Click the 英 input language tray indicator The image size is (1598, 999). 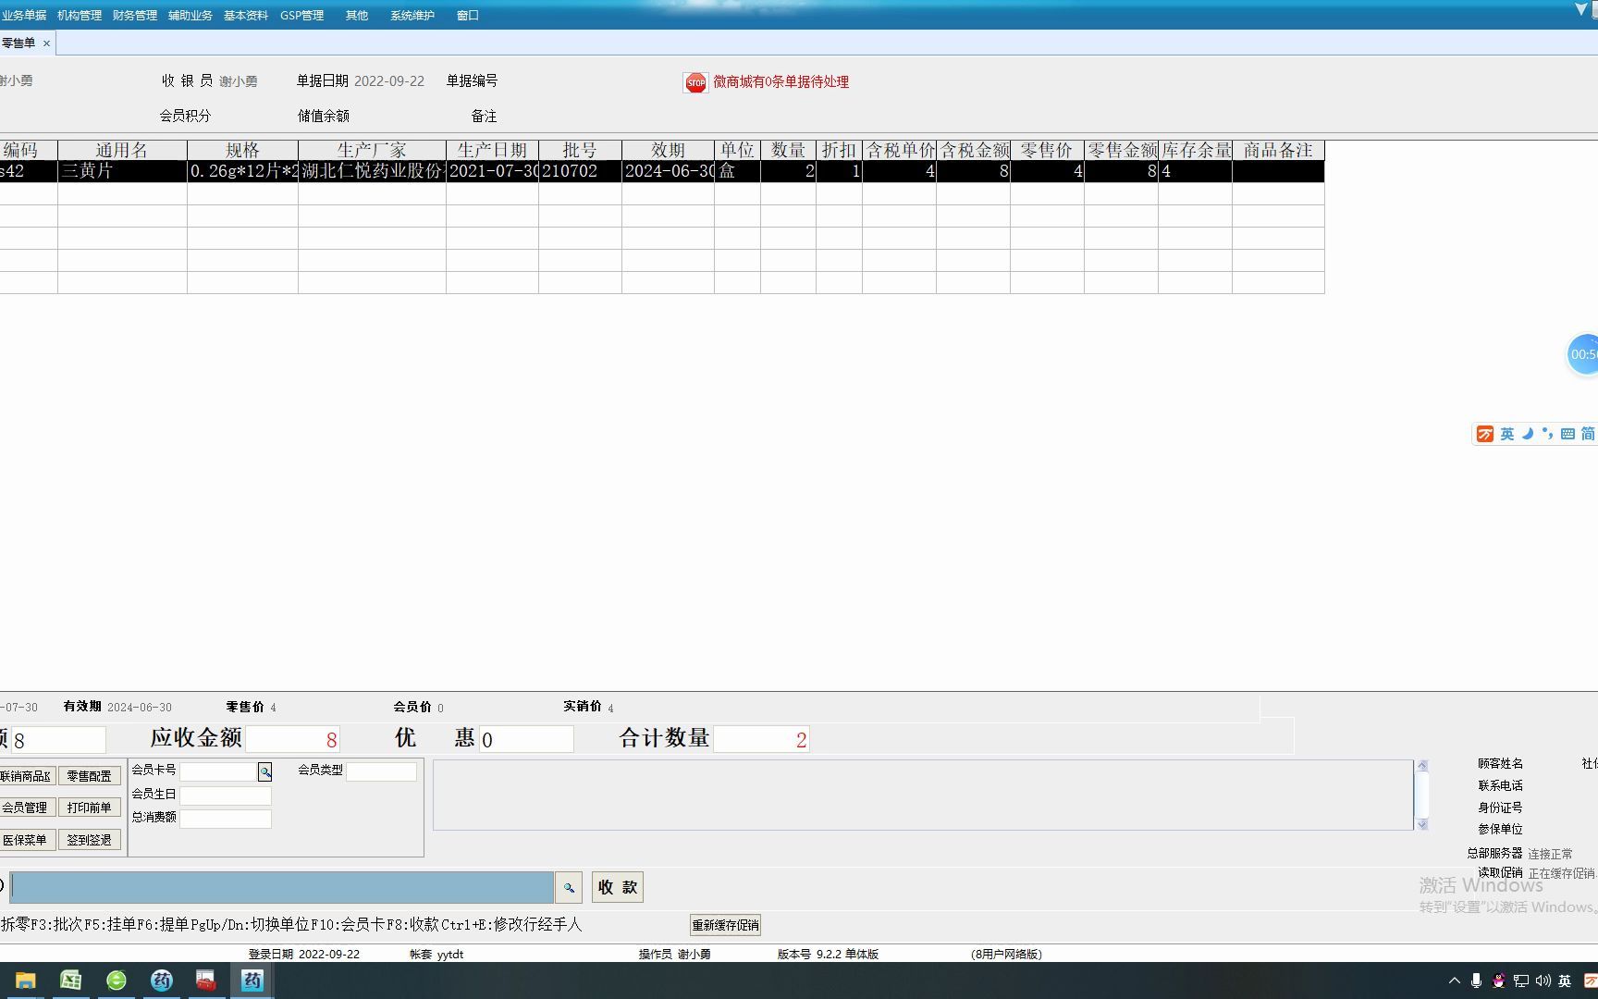pos(1565,980)
